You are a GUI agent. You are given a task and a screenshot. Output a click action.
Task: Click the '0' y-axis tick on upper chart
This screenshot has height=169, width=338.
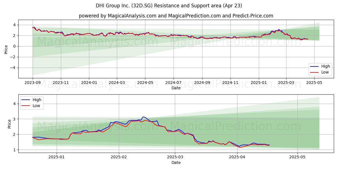coord(15,46)
